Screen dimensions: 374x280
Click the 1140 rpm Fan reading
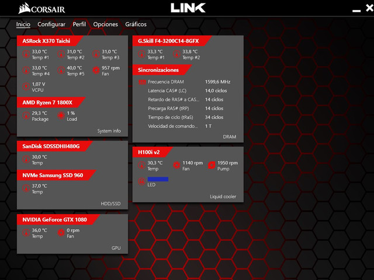(193, 163)
